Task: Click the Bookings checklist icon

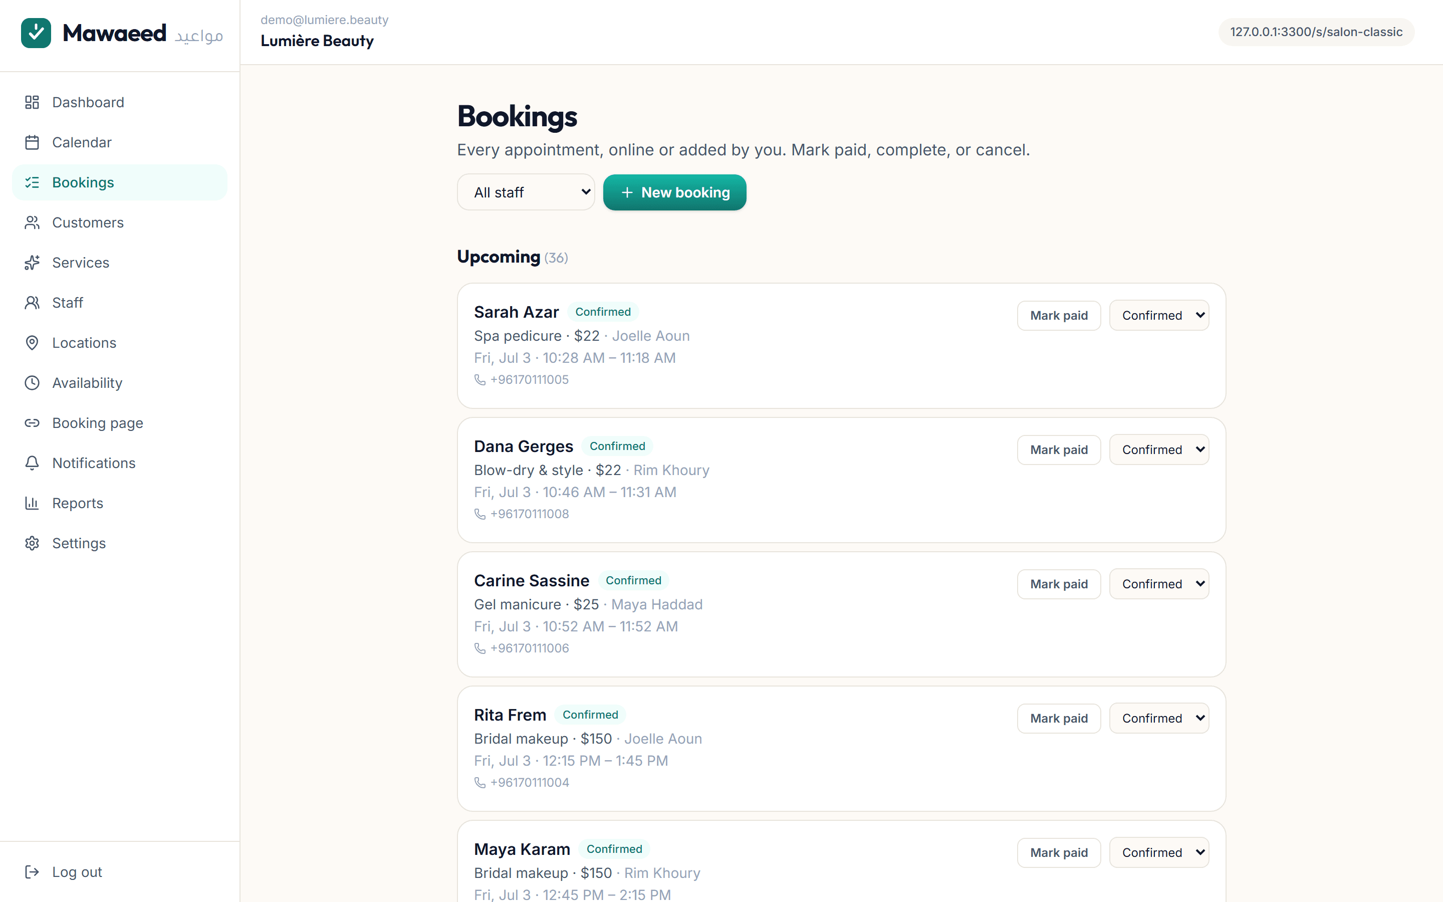Action: point(32,182)
